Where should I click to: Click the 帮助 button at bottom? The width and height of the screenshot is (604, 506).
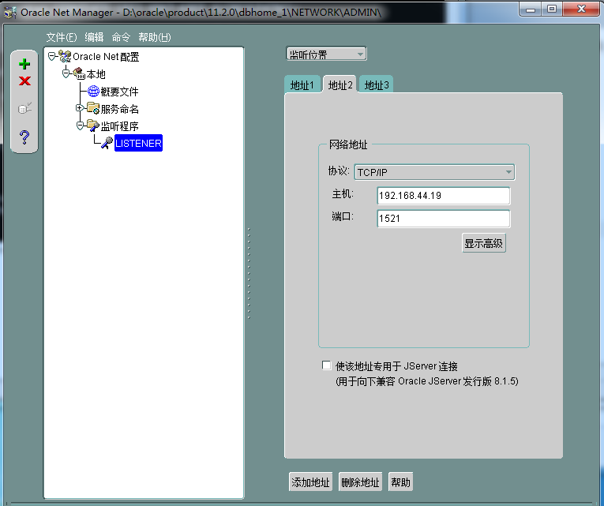(400, 482)
